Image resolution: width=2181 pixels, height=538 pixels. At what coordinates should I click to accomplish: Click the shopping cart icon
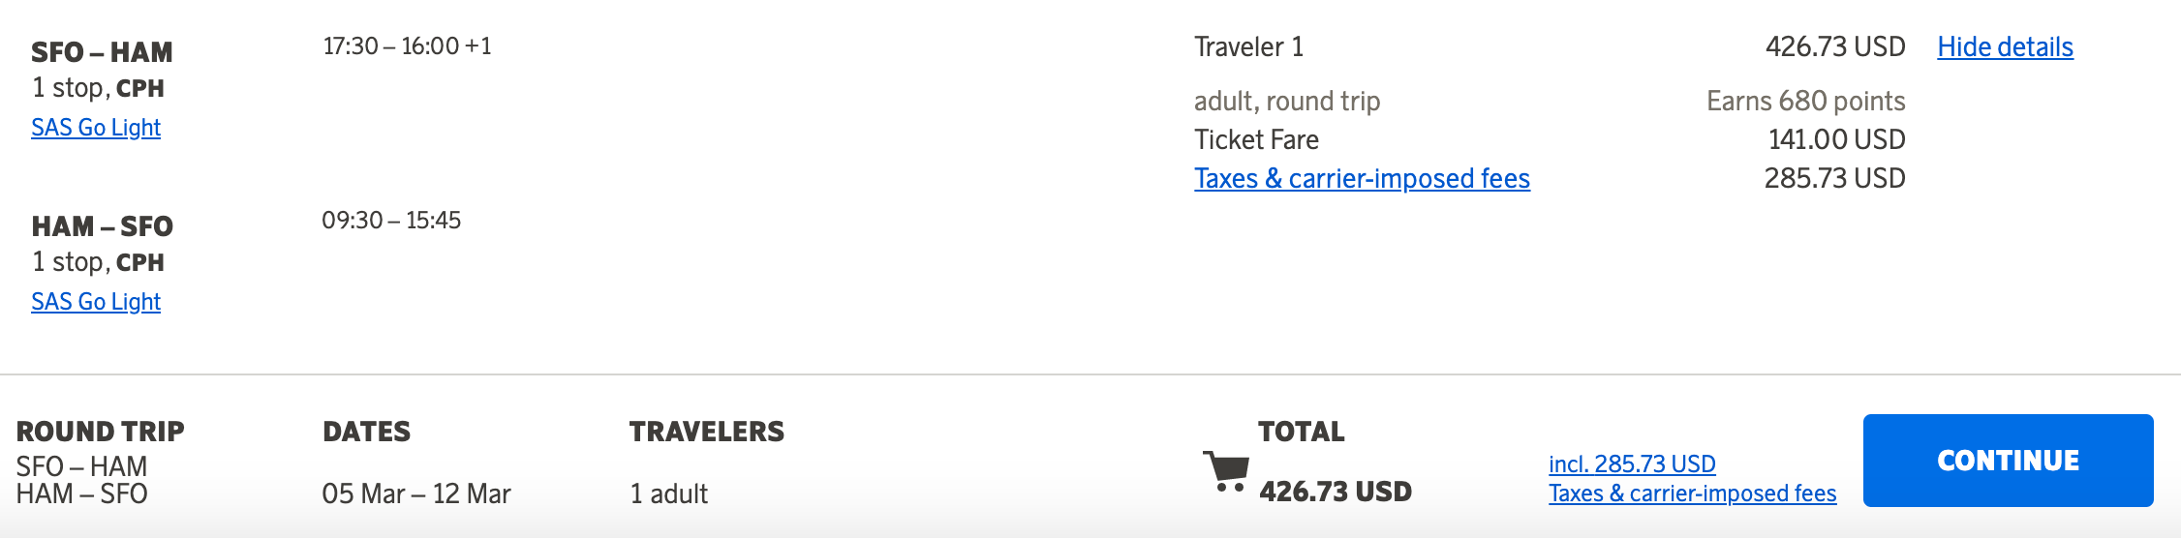1226,471
